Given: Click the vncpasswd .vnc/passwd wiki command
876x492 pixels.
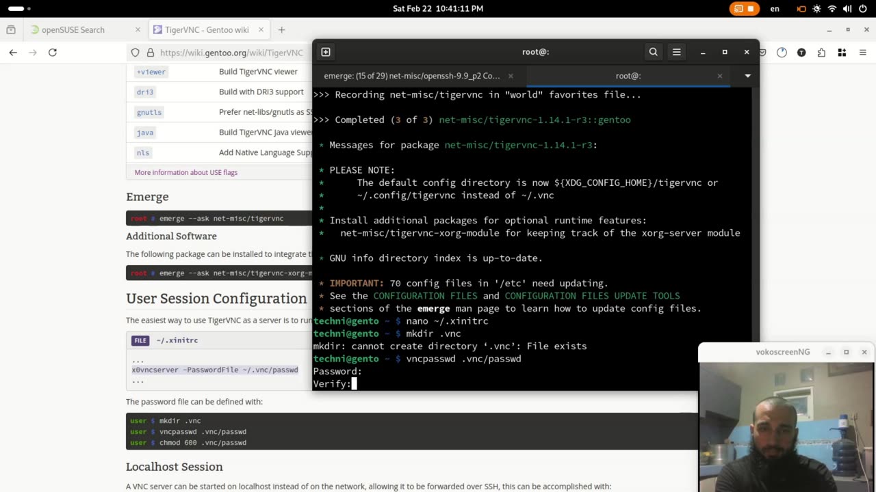Looking at the screenshot, I should [x=203, y=432].
